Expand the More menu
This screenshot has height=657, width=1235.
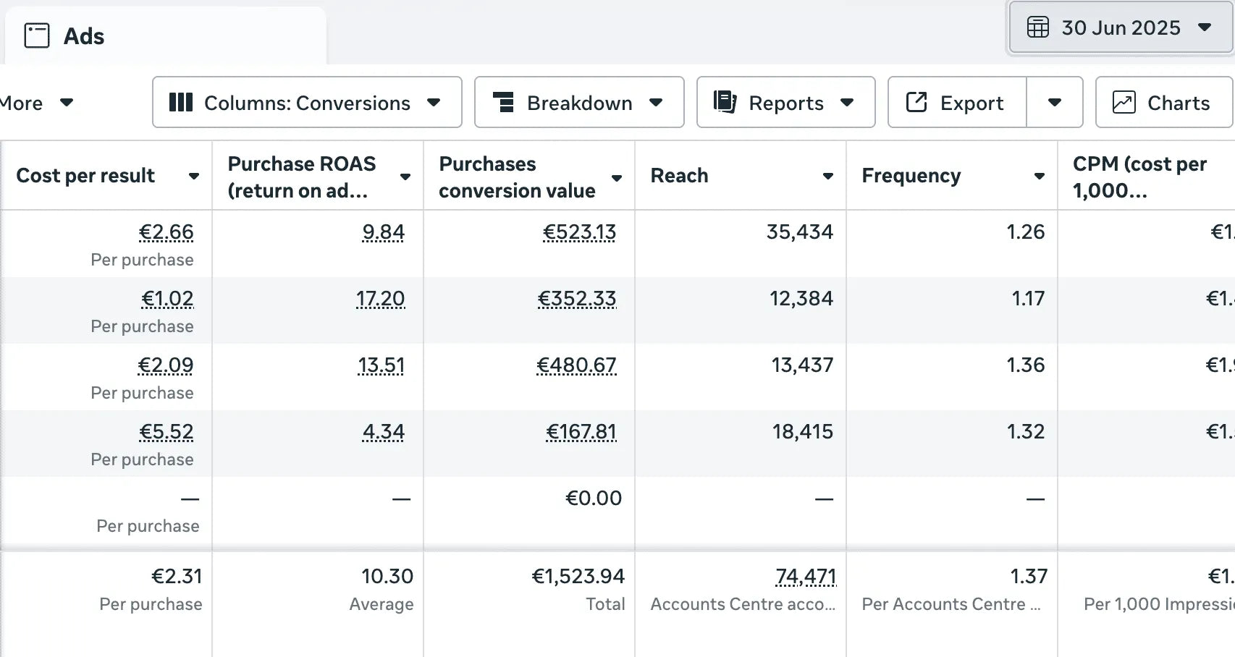click(x=36, y=103)
